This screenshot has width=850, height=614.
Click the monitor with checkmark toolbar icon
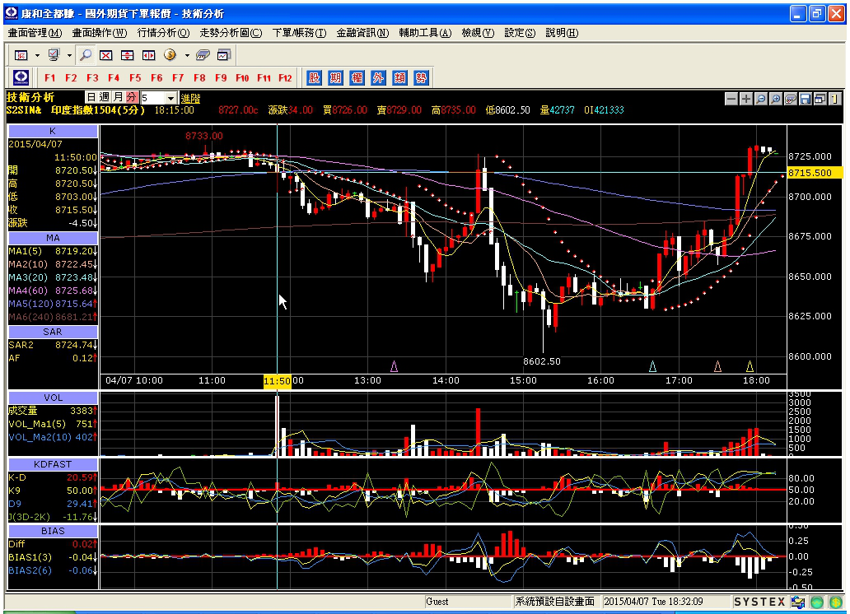pyautogui.click(x=54, y=55)
